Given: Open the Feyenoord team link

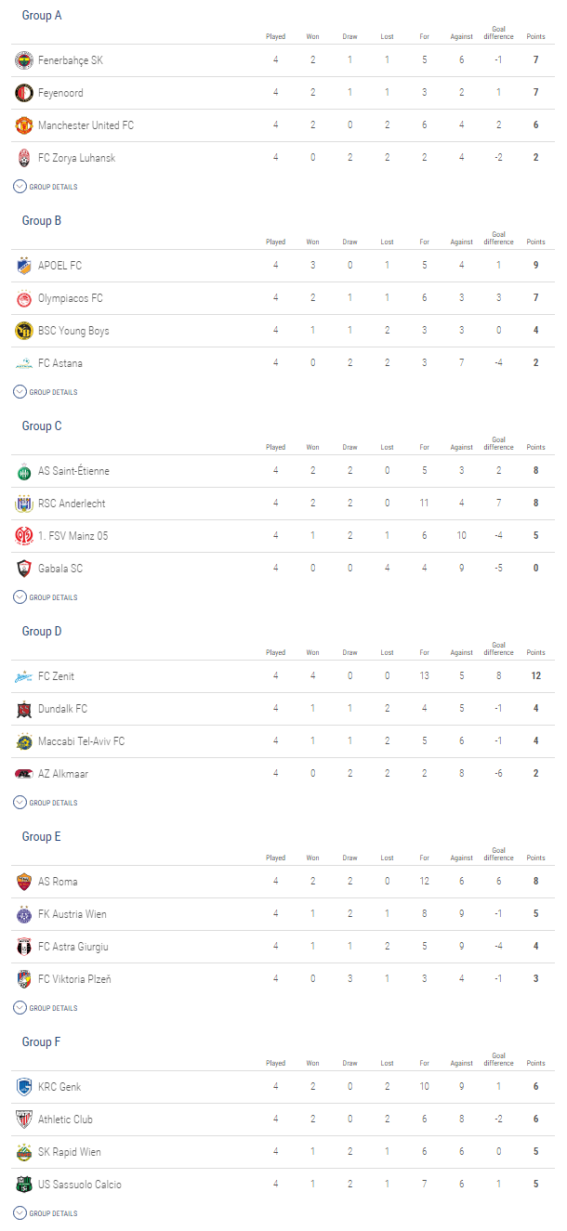Looking at the screenshot, I should click(60, 93).
